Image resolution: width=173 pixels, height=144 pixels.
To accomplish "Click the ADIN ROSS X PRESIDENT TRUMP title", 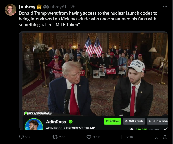I will [71, 128].
